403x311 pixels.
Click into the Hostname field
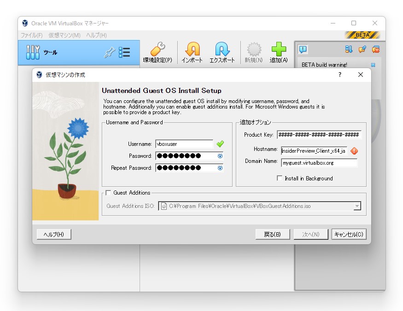tap(314, 151)
